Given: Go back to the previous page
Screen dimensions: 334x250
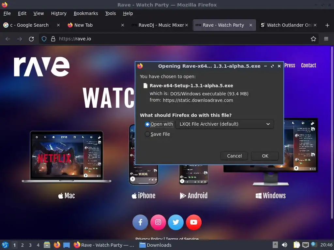Looking at the screenshot, I should 8,39.
